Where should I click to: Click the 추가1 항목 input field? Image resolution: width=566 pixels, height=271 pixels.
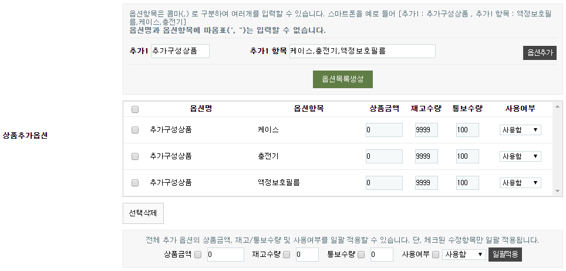(x=362, y=51)
